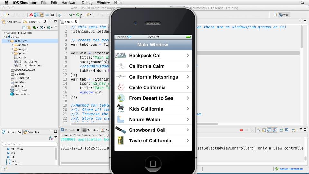The image size is (309, 174).
Task: Open Outline view menu triangle
Action: [x=56, y=137]
